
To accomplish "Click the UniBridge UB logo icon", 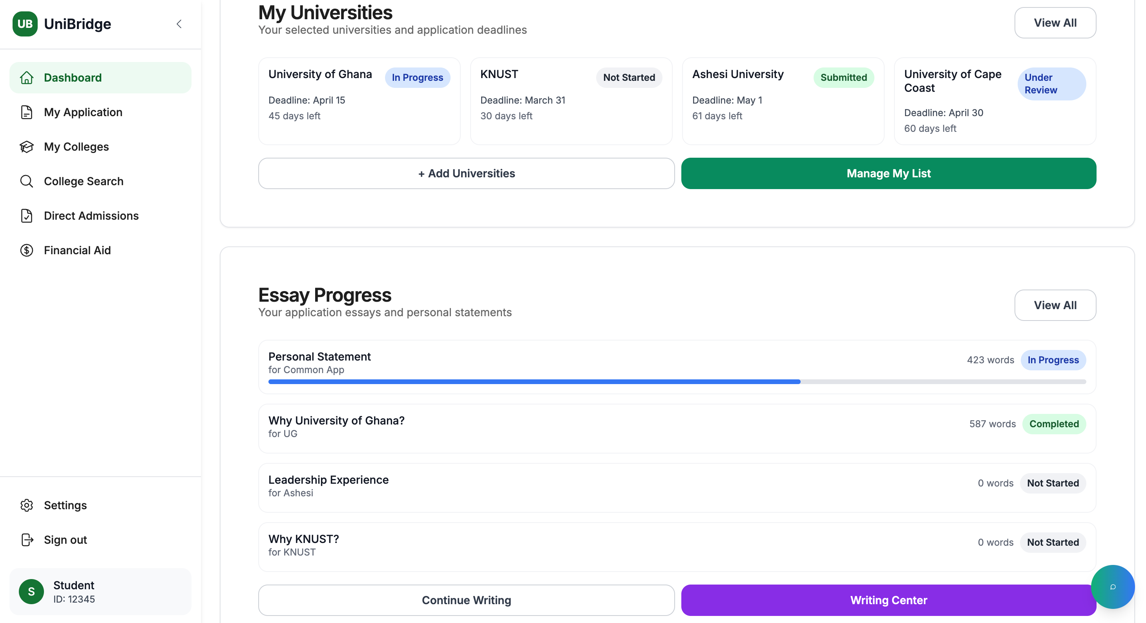I will 25,24.
